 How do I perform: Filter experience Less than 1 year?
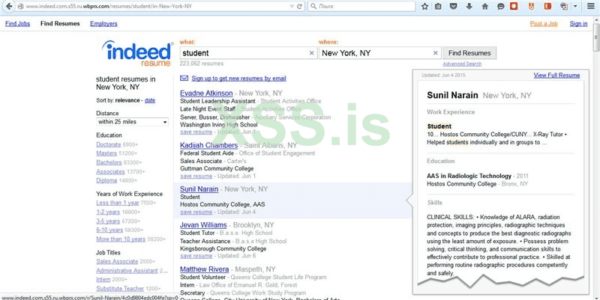tap(118, 203)
